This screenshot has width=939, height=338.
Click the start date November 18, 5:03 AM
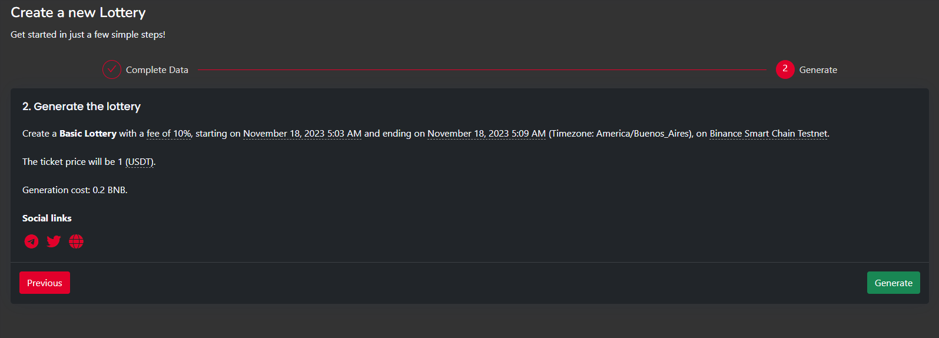point(302,134)
